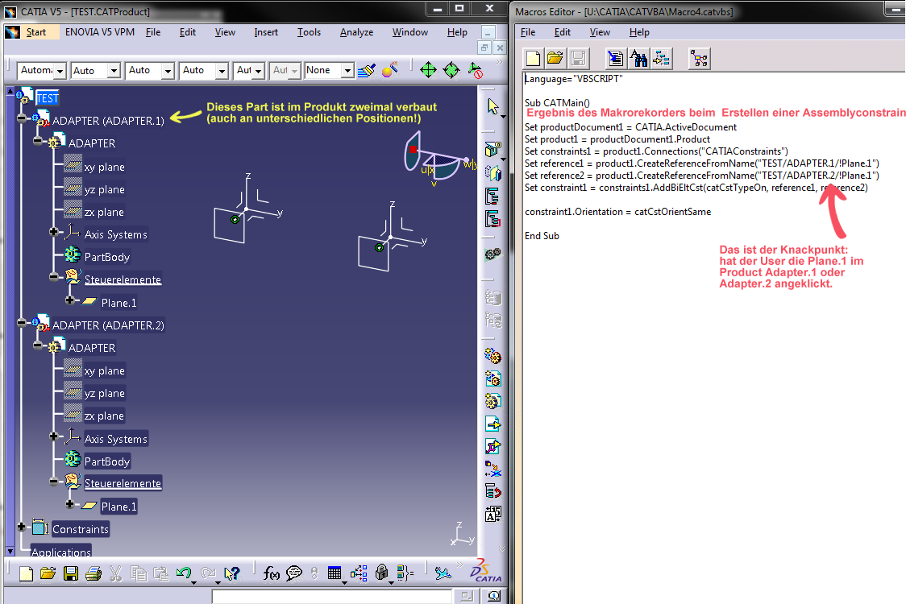Click the Save floppy icon in CATIA toolbar
Image resolution: width=906 pixels, height=604 pixels.
point(70,573)
